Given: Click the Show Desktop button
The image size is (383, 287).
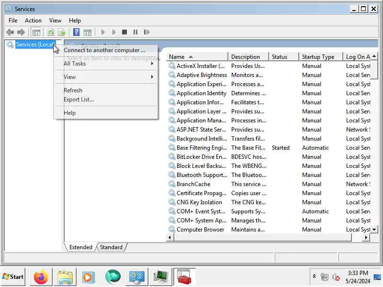Looking at the screenshot, I should [x=377, y=277].
